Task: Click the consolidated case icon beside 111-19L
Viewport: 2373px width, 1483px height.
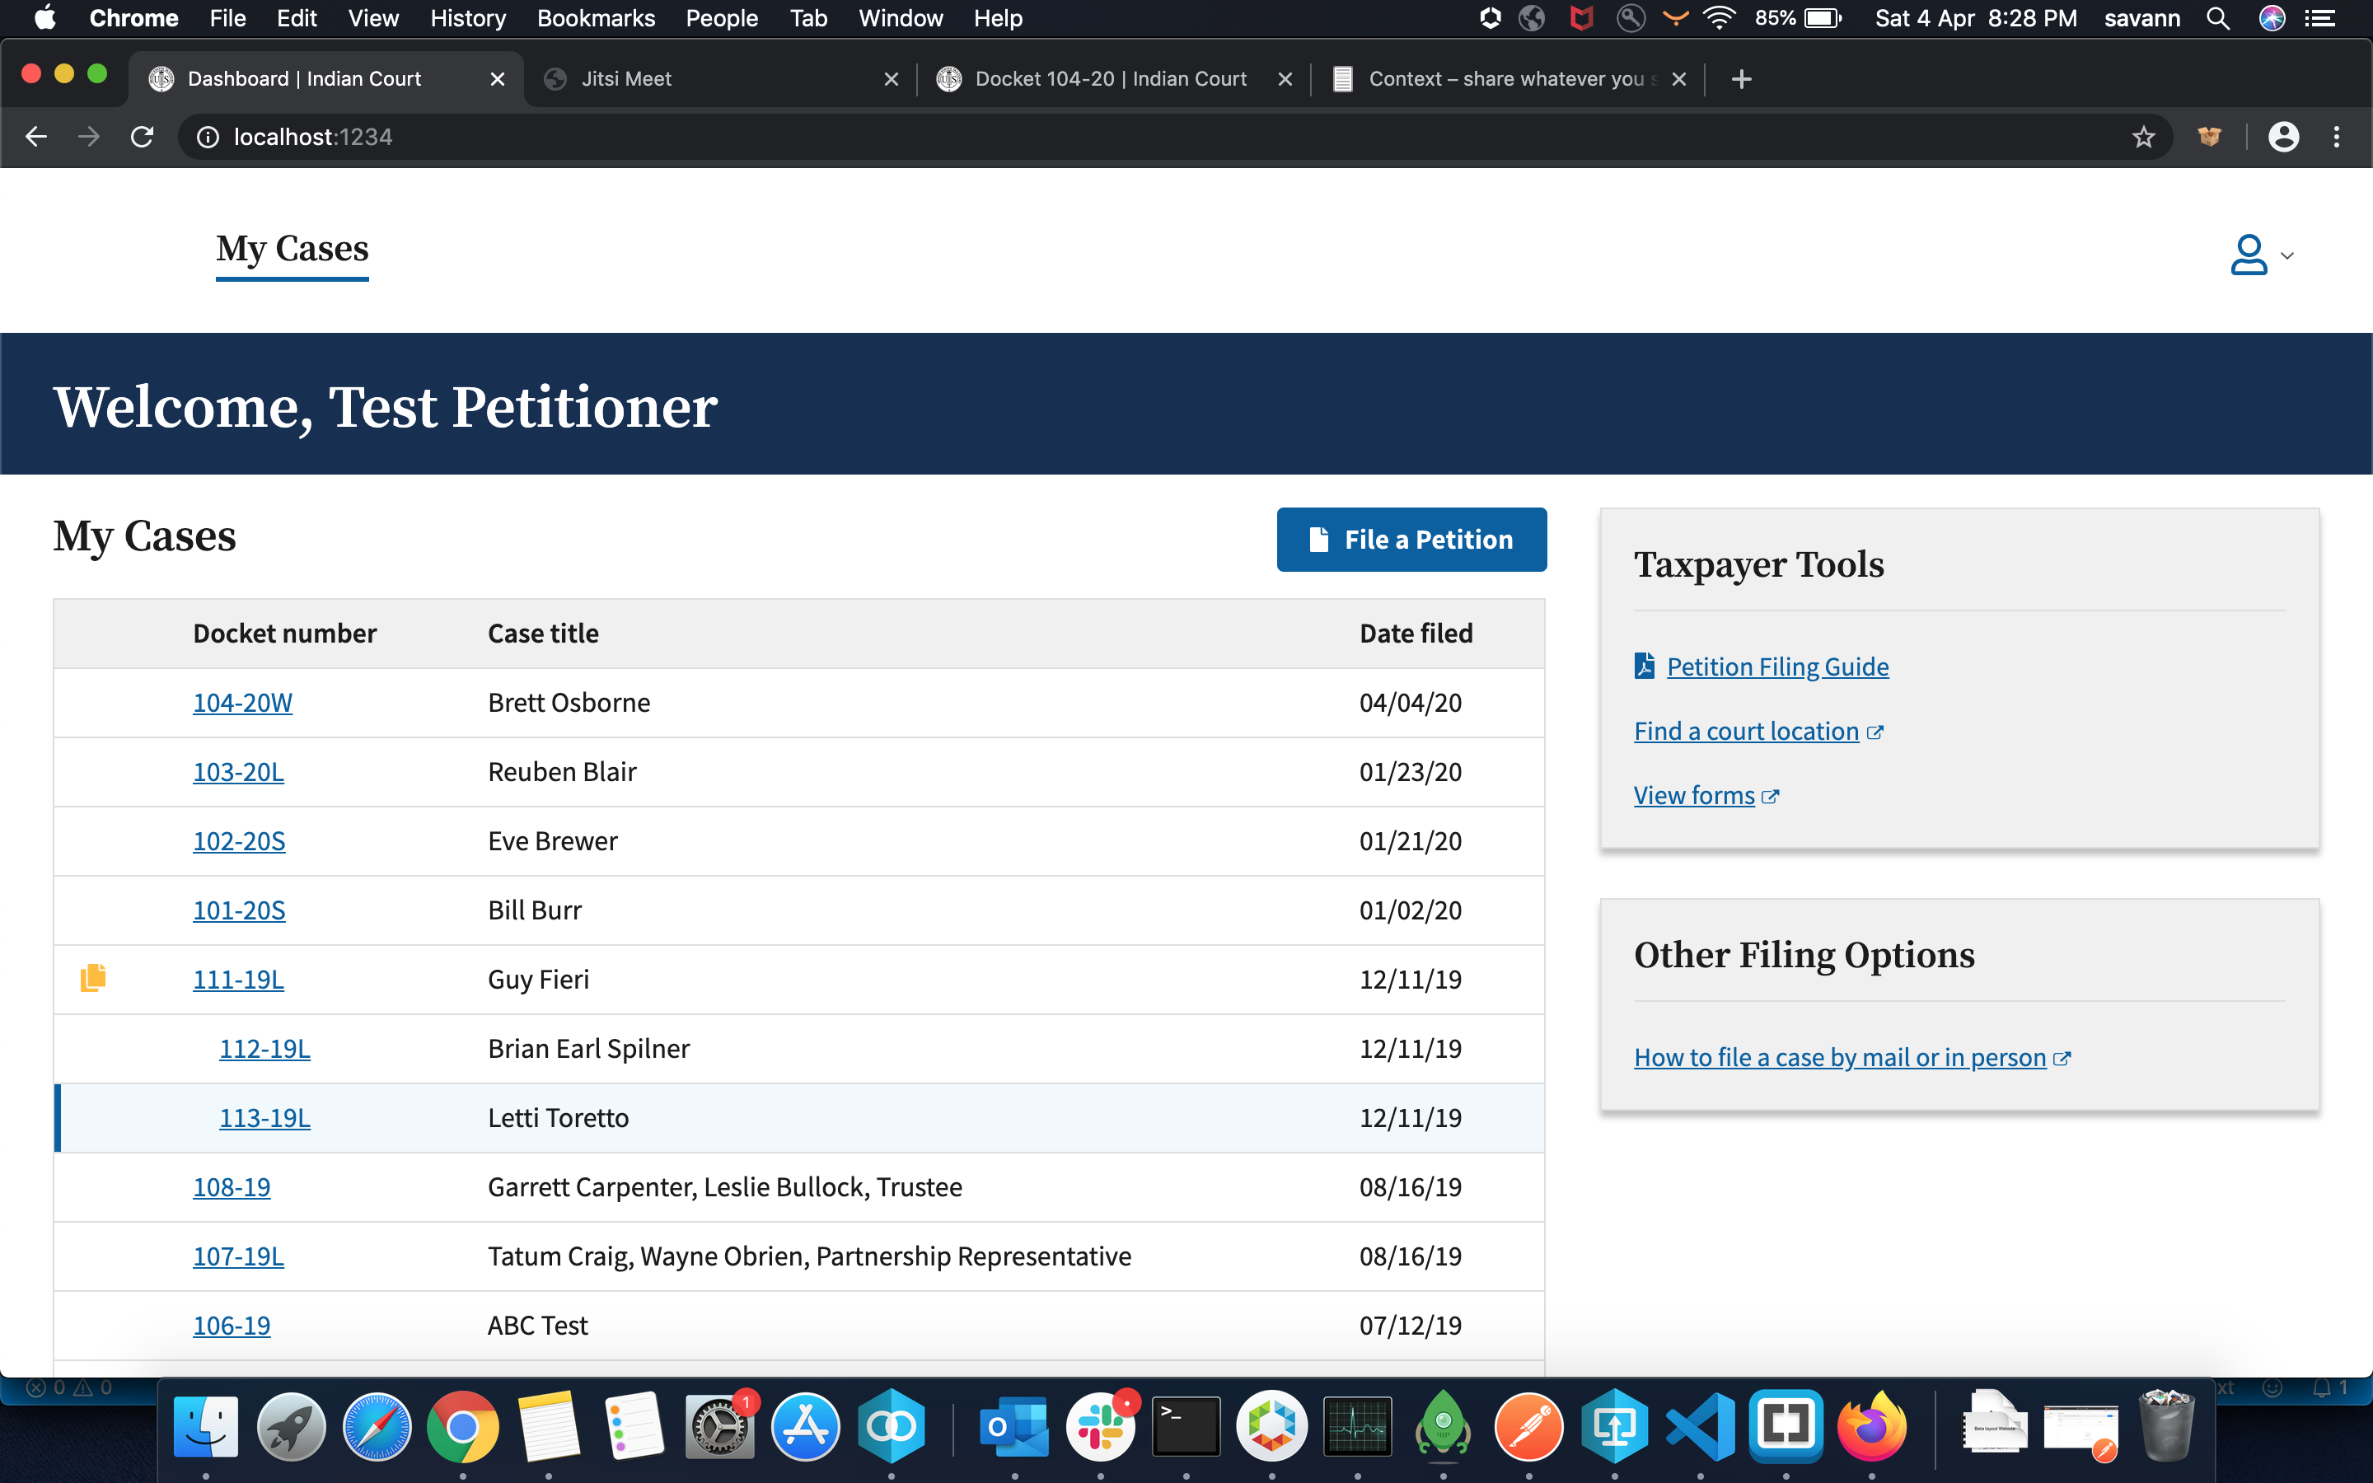Action: [93, 978]
